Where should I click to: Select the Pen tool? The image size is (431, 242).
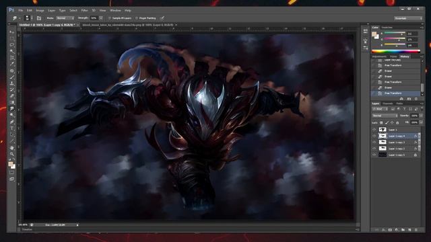(x=12, y=122)
